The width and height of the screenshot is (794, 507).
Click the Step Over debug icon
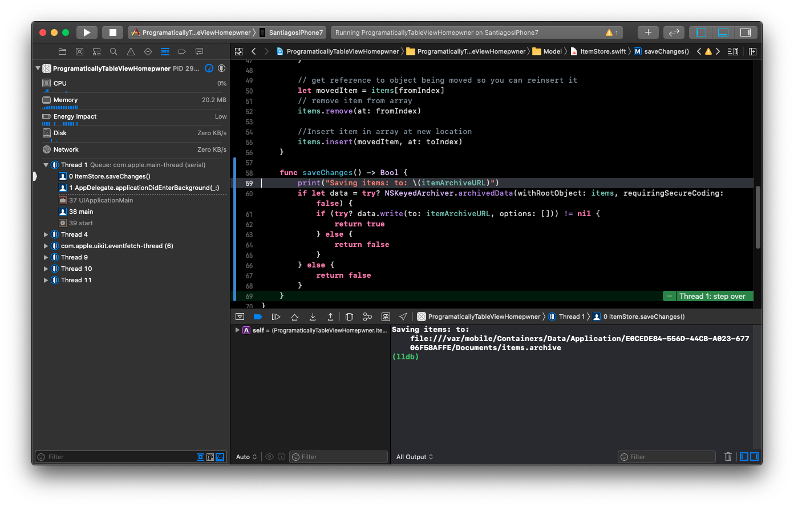294,317
